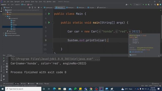Select batch12.iml file in project tree
Image resolution: width=162 pixels, height=91 pixels.
12,31
